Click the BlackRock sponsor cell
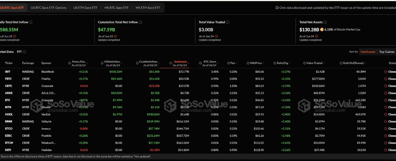 (48, 72)
